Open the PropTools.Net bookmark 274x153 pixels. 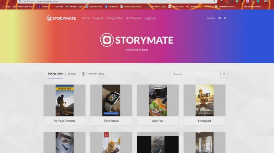tap(94, 6)
